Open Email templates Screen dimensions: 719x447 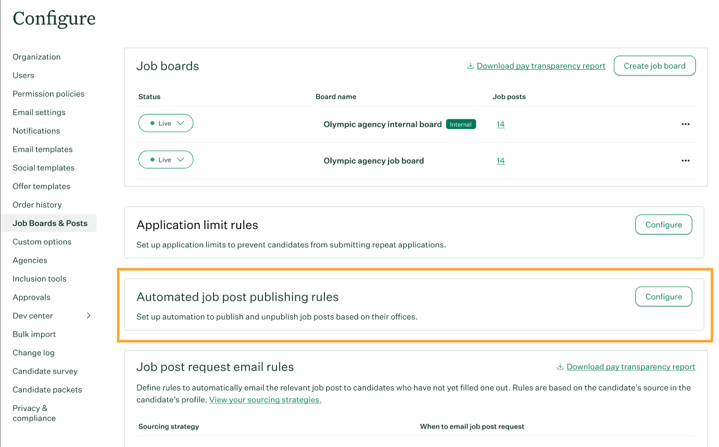(x=43, y=149)
